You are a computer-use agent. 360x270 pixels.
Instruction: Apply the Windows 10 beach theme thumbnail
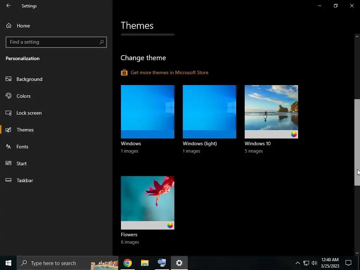(x=271, y=112)
